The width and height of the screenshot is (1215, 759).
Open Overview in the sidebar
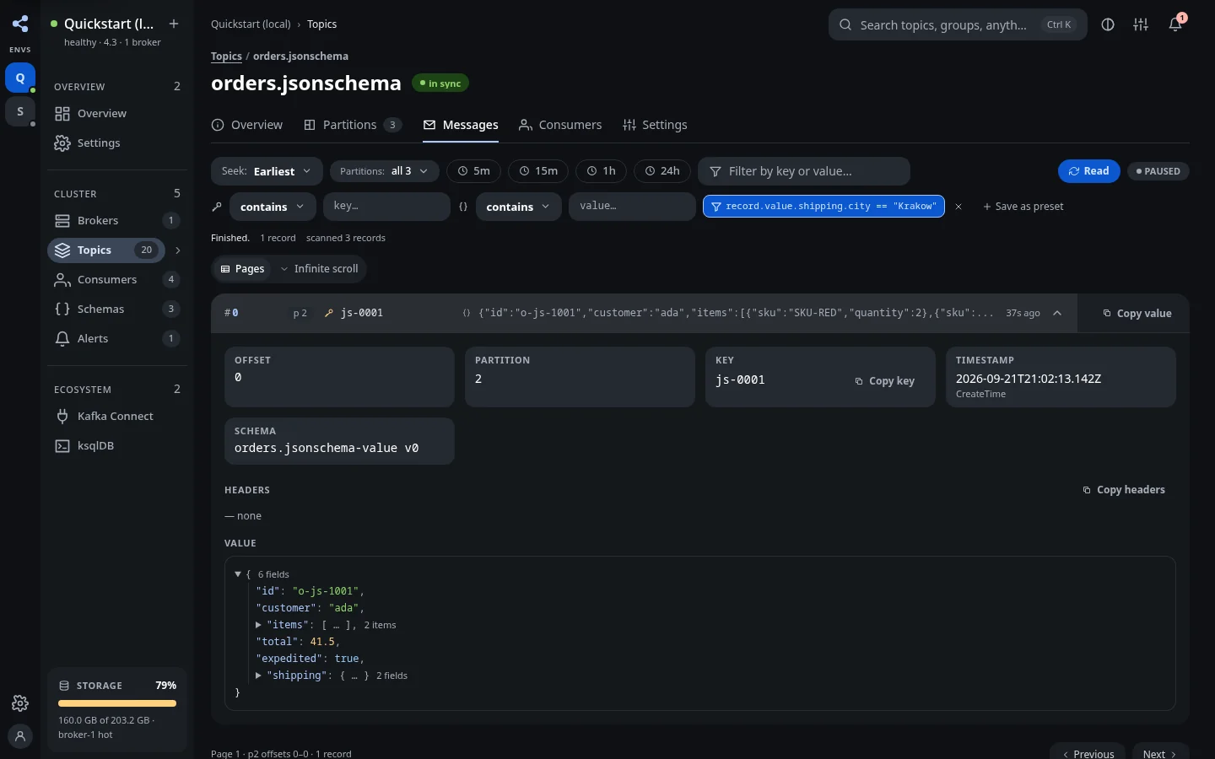pyautogui.click(x=117, y=113)
